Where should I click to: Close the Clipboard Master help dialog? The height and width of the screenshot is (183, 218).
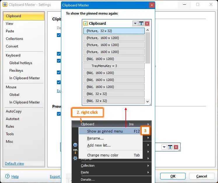152,5
